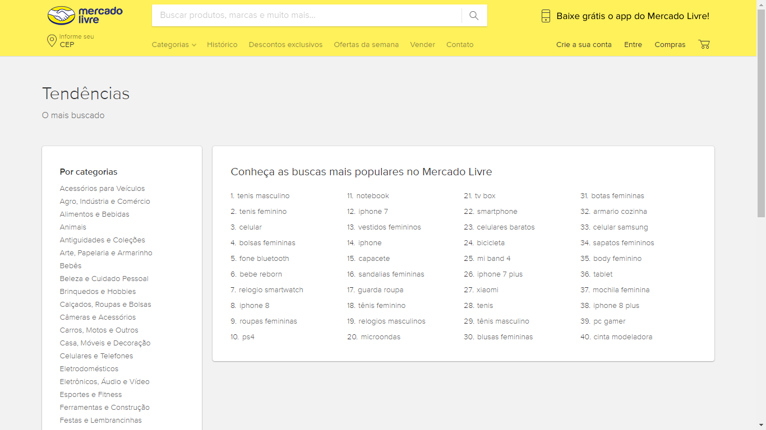This screenshot has height=430, width=766.
Task: Click trending search 'tenis masculino' number 1
Action: click(x=264, y=196)
